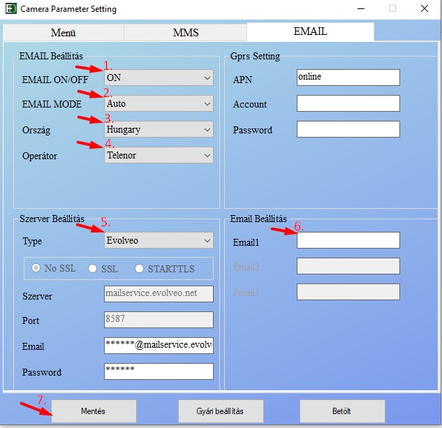This screenshot has height=428, width=442.
Task: Switch to the Menü tab
Action: click(63, 33)
